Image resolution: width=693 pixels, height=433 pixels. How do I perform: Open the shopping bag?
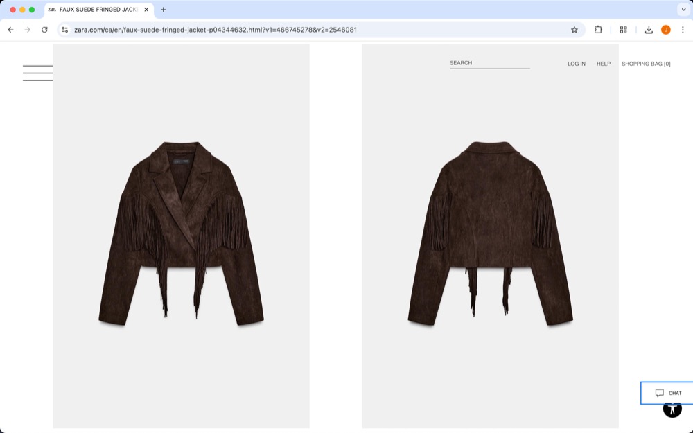[x=646, y=63]
